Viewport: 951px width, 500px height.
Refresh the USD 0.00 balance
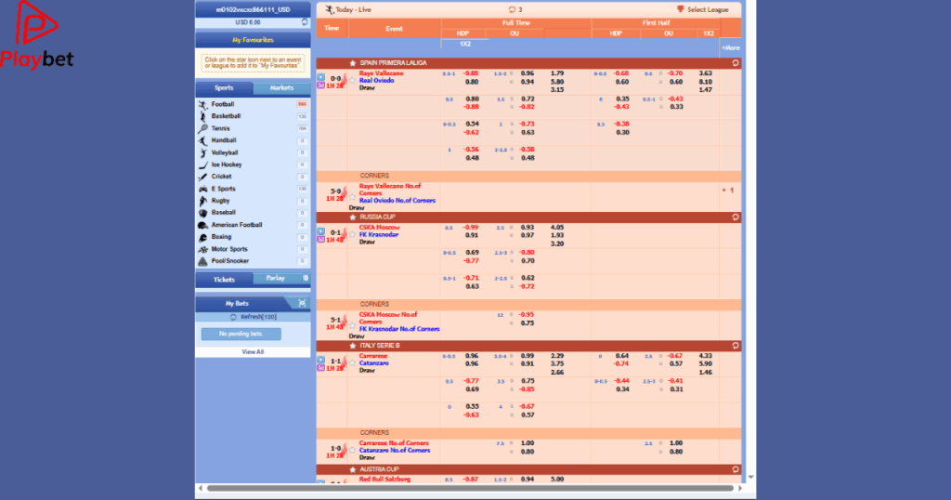pyautogui.click(x=305, y=22)
